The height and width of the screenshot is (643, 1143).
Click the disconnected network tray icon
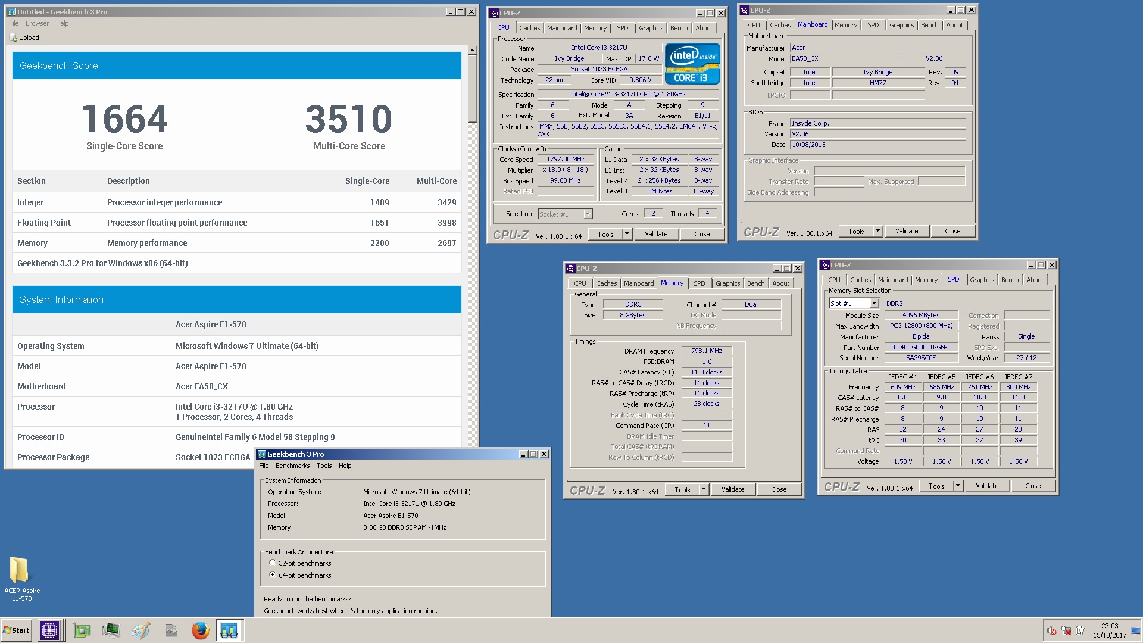click(x=1066, y=631)
